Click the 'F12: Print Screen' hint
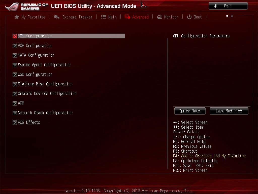Viewport: 258px width, 194px height. pyautogui.click(x=190, y=170)
